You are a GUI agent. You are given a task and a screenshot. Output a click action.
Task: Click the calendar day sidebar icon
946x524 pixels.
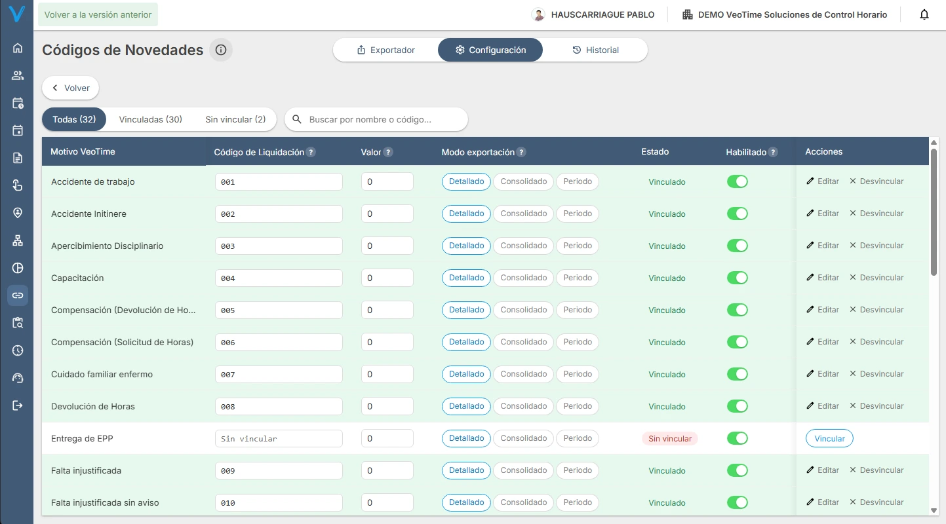[x=18, y=130]
